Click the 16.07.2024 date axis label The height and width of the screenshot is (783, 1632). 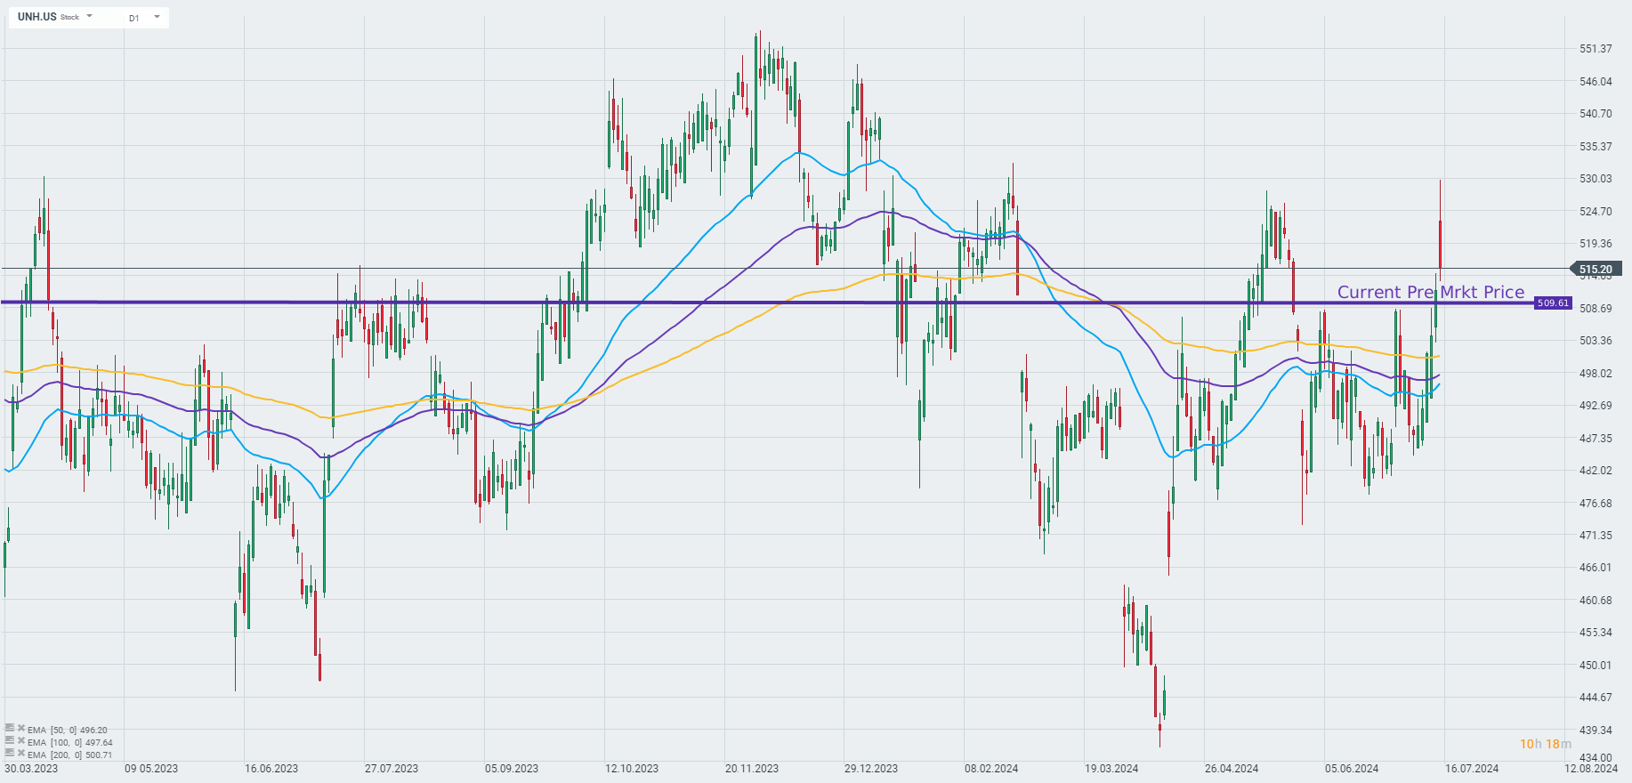(1472, 769)
